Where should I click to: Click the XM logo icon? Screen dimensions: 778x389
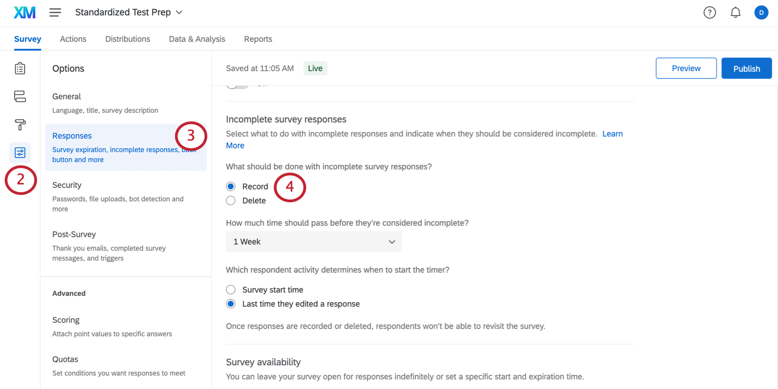[x=25, y=12]
